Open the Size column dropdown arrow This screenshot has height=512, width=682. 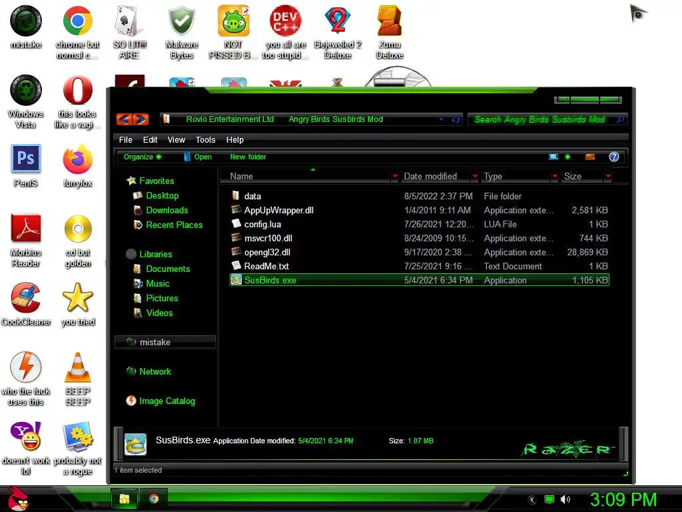coord(608,176)
